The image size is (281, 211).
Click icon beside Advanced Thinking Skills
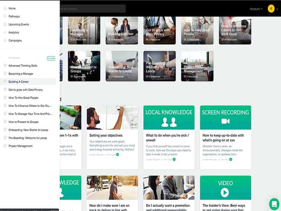(x=5, y=65)
